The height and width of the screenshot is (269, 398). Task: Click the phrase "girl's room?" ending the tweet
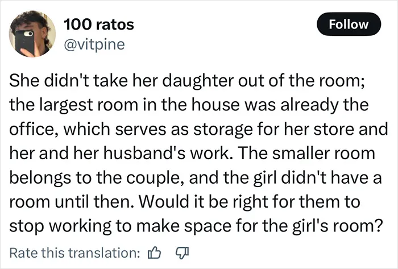pyautogui.click(x=337, y=225)
